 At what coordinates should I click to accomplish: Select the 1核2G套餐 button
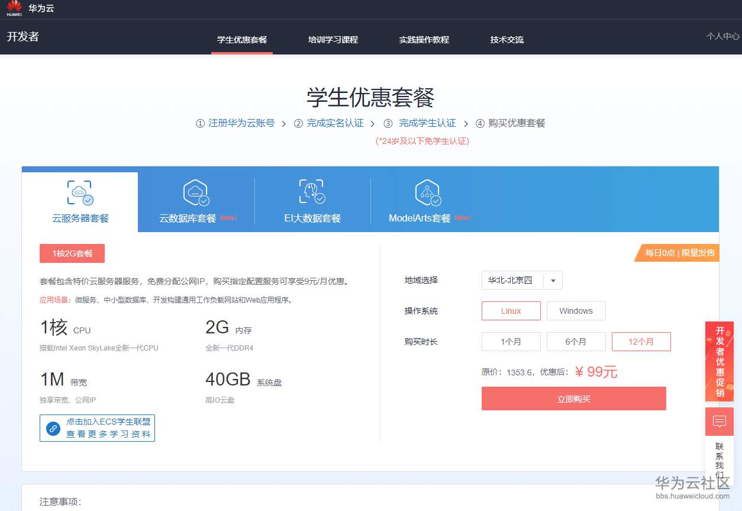coord(72,253)
